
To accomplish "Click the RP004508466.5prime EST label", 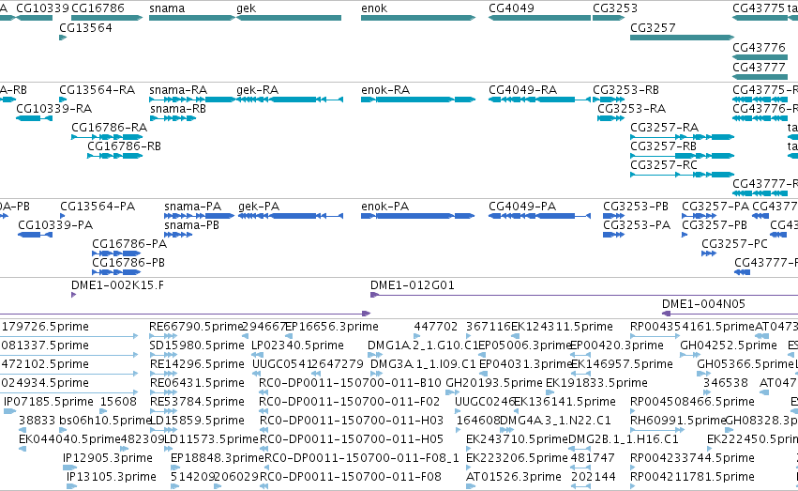I will tap(692, 402).
